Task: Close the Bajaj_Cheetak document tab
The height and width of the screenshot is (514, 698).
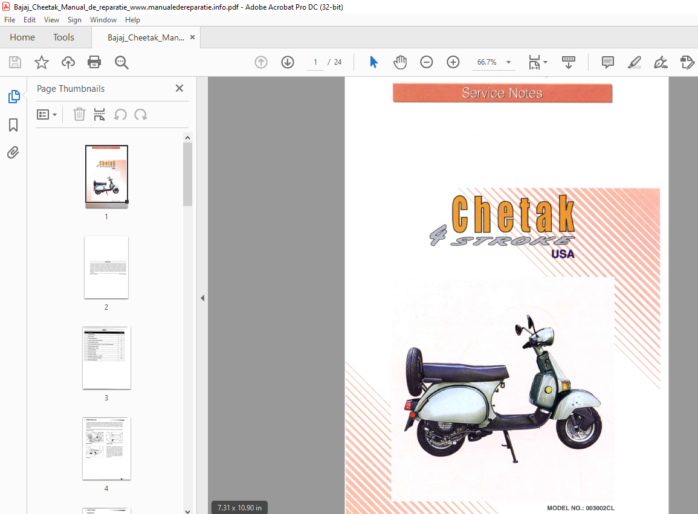Action: point(192,37)
